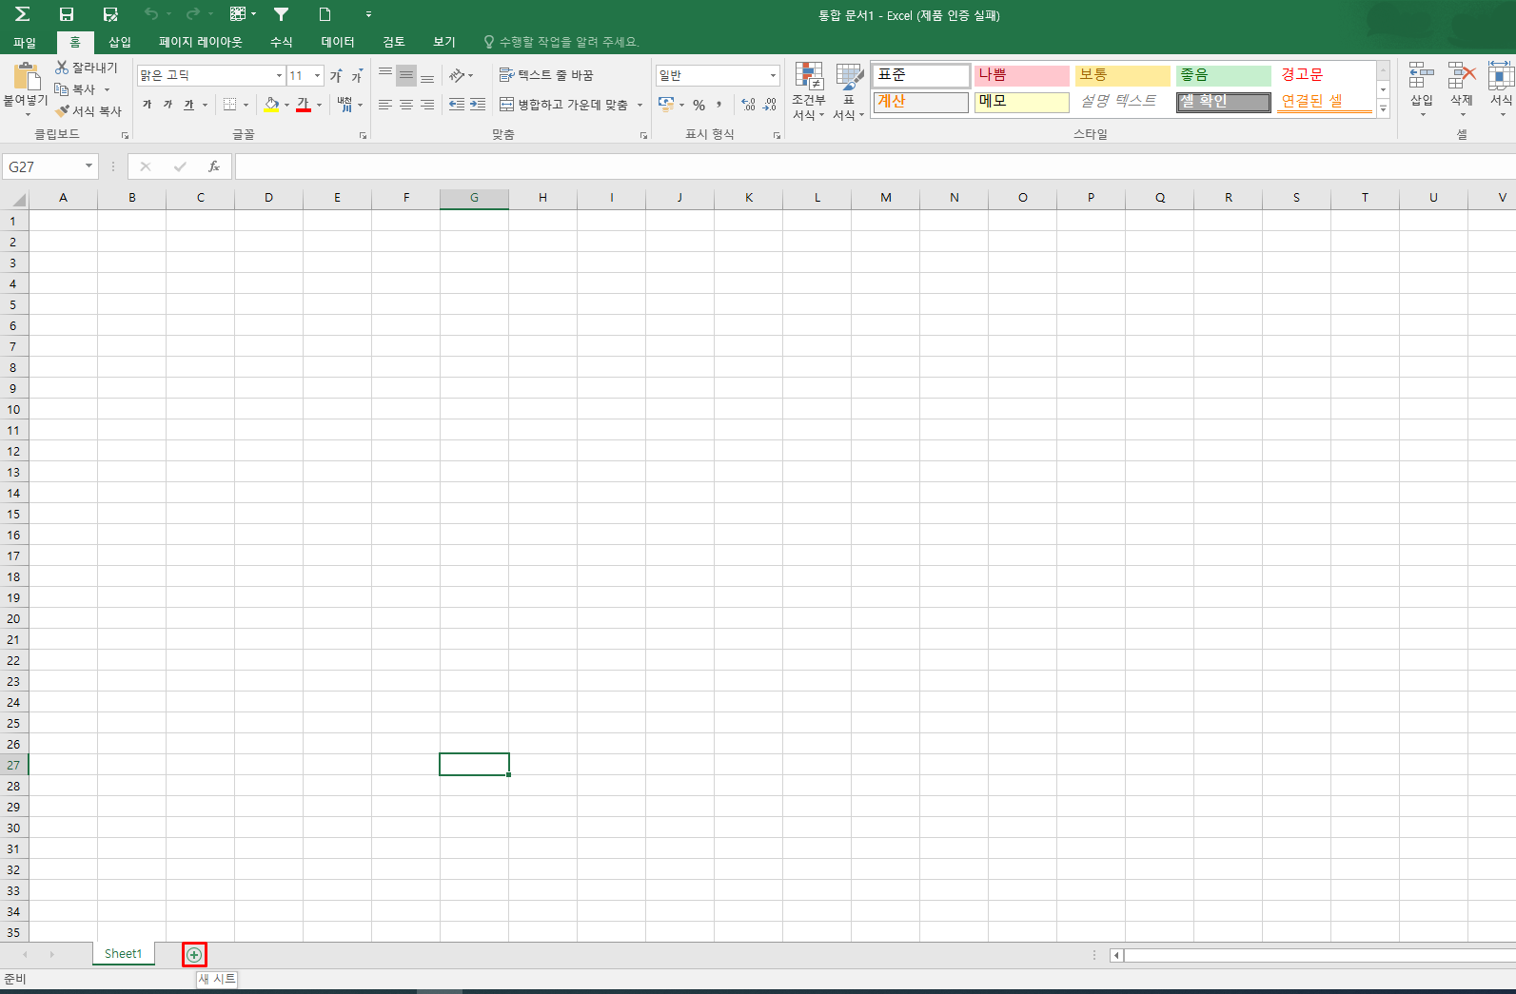This screenshot has height=994, width=1516.
Task: Open conditional formatting 조건부 서식 menu
Action: (809, 92)
